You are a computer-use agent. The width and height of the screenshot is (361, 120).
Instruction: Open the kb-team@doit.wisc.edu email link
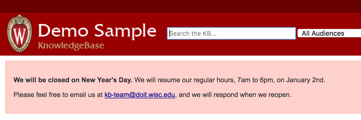pyautogui.click(x=140, y=95)
